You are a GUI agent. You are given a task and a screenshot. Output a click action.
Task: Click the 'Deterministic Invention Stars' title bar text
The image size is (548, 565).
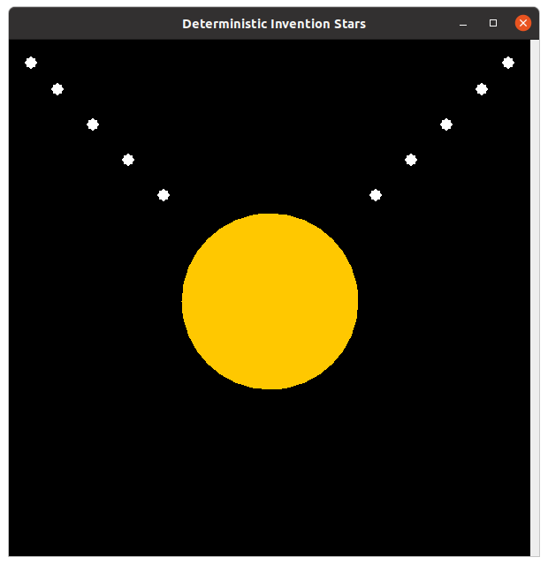[274, 24]
